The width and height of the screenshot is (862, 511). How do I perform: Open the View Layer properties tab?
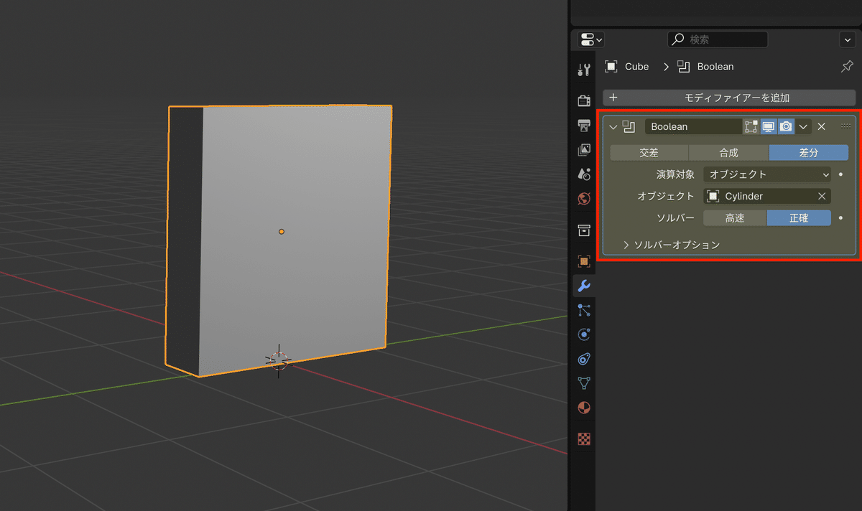(584, 150)
